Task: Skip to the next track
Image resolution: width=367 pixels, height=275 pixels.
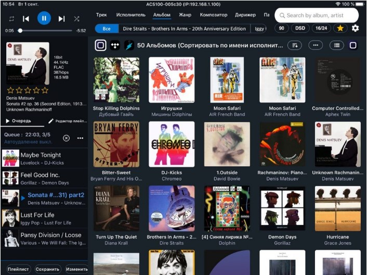Action: [x=61, y=19]
